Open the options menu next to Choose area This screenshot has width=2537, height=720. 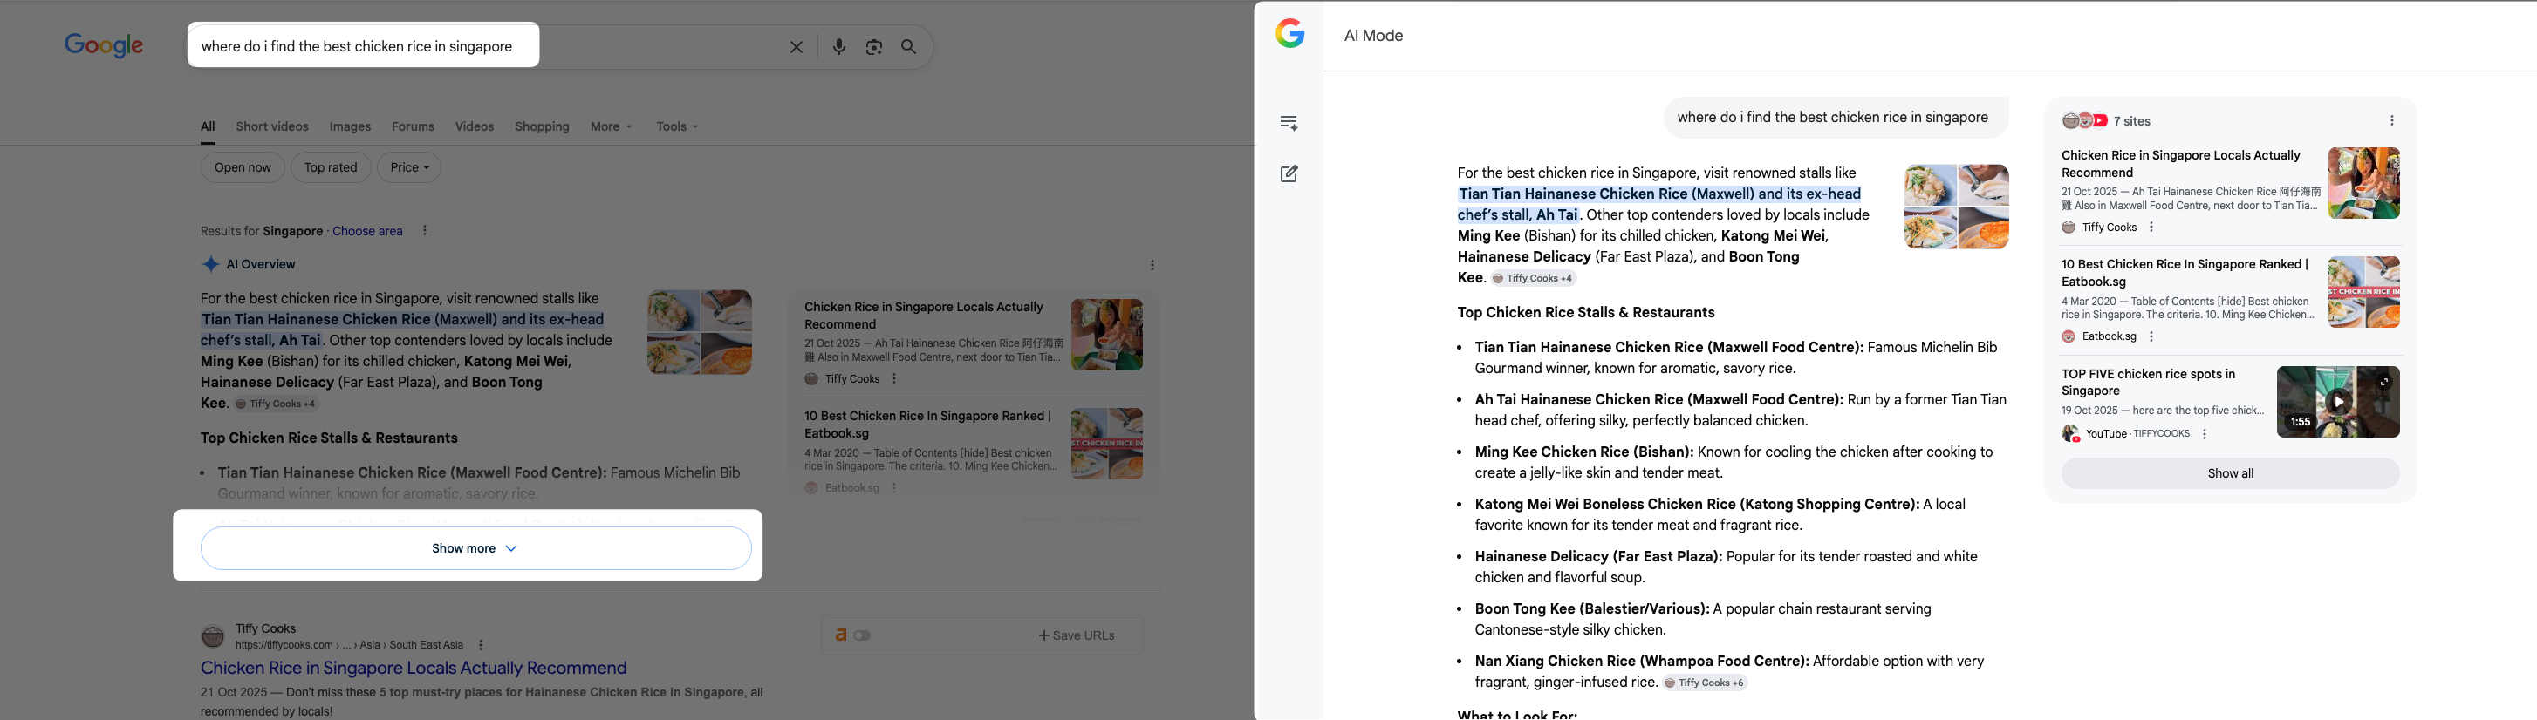425,231
